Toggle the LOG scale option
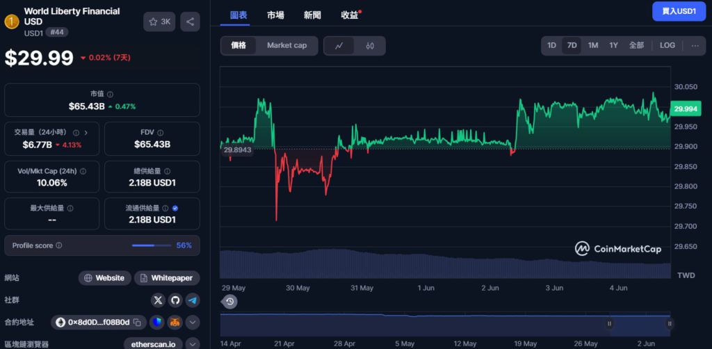The width and height of the screenshot is (712, 349). [667, 46]
